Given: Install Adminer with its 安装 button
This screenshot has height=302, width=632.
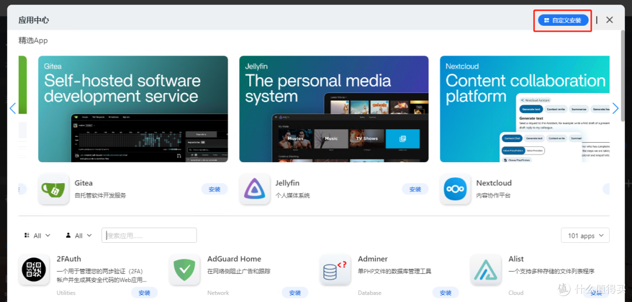Looking at the screenshot, I should [445, 293].
